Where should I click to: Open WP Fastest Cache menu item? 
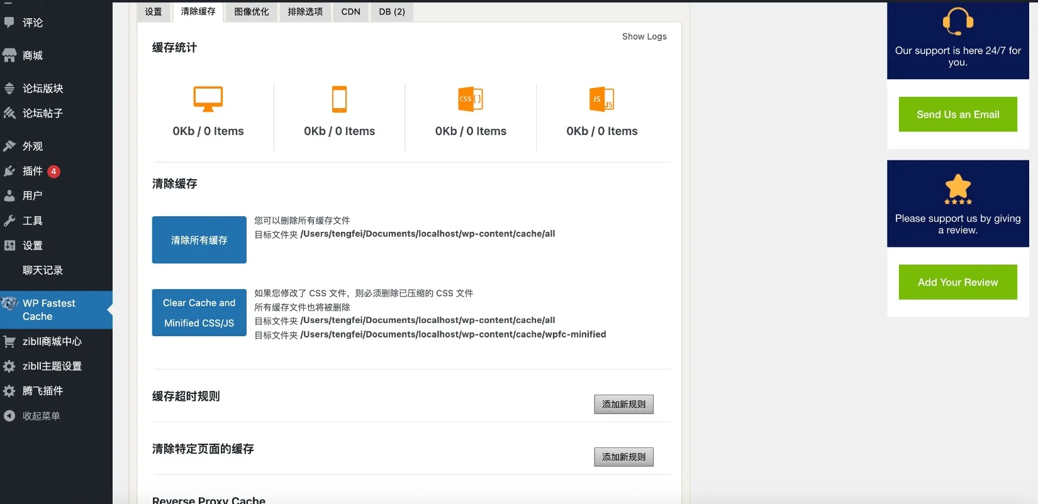pos(56,310)
